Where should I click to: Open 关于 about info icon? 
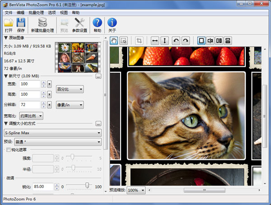(112, 25)
